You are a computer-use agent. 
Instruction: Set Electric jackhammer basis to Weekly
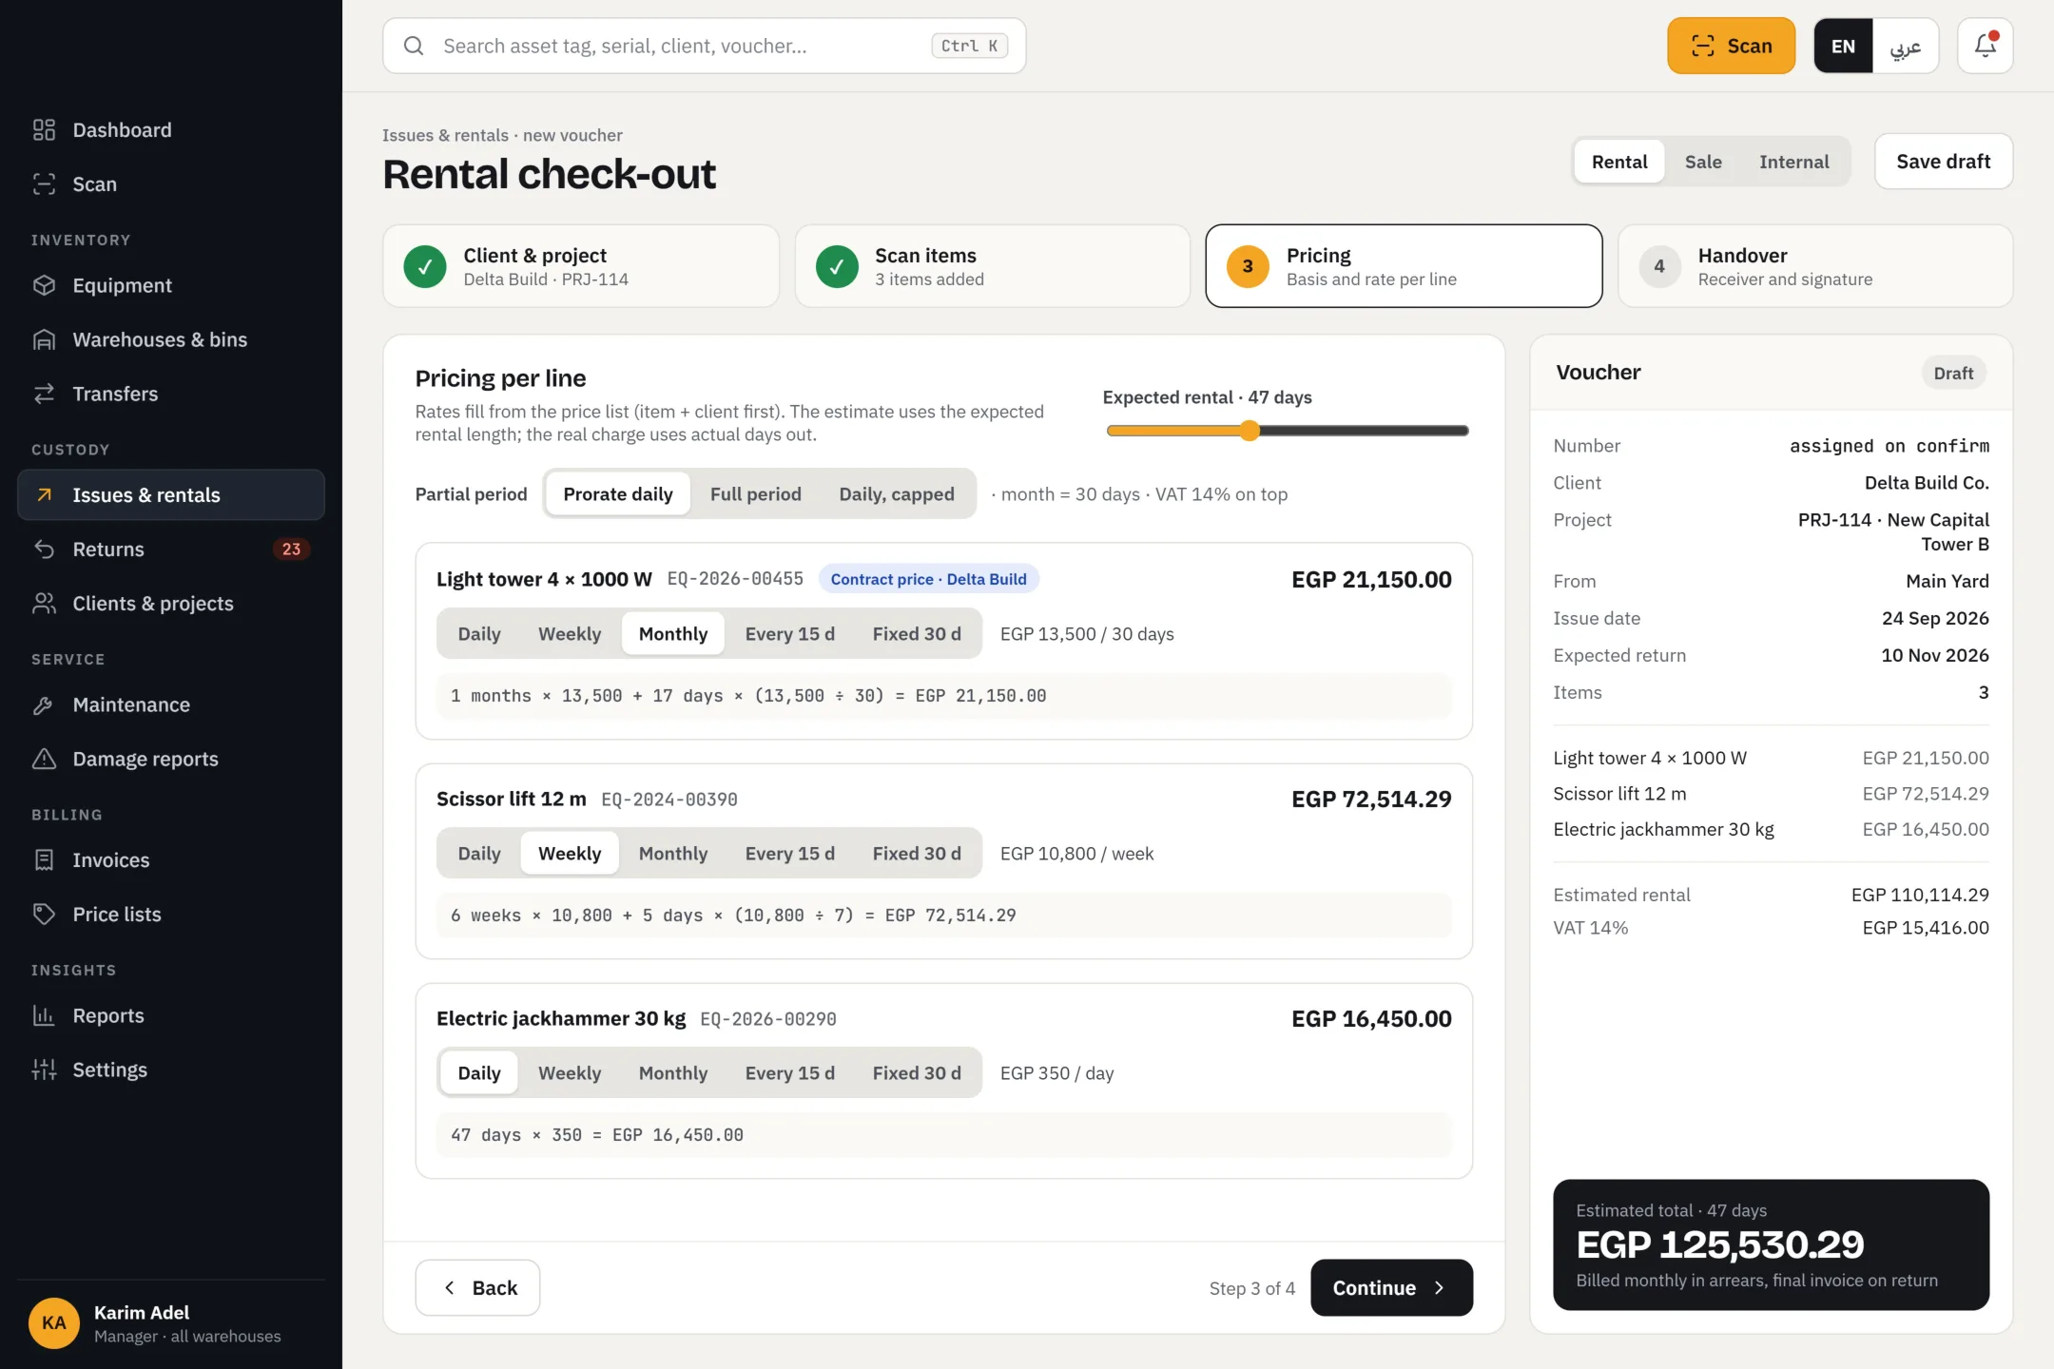pyautogui.click(x=570, y=1072)
